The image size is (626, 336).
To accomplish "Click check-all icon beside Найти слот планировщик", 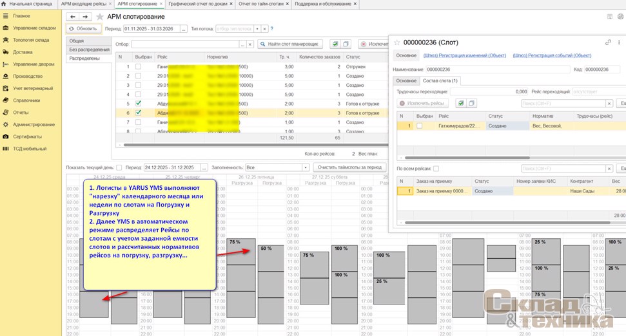I will click(335, 44).
